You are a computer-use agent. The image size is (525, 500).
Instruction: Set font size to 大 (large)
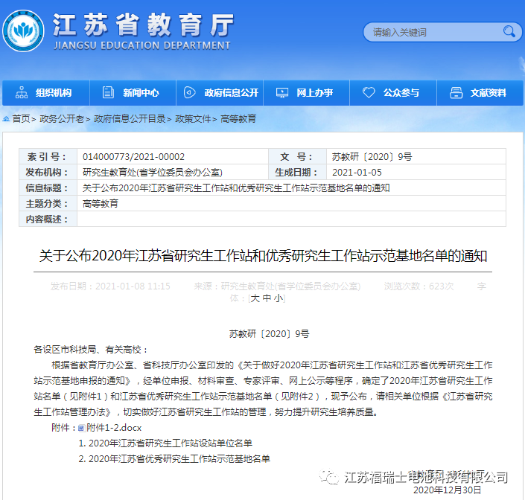tap(255, 298)
